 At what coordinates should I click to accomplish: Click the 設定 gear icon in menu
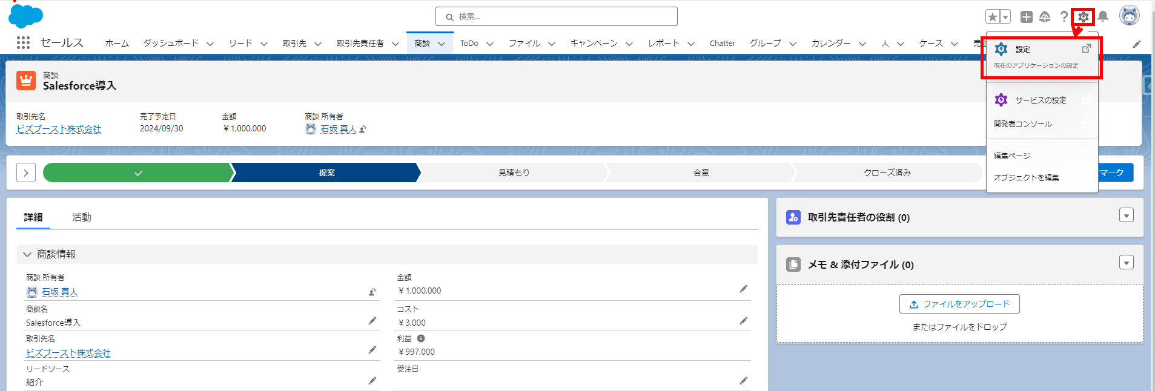click(1001, 49)
